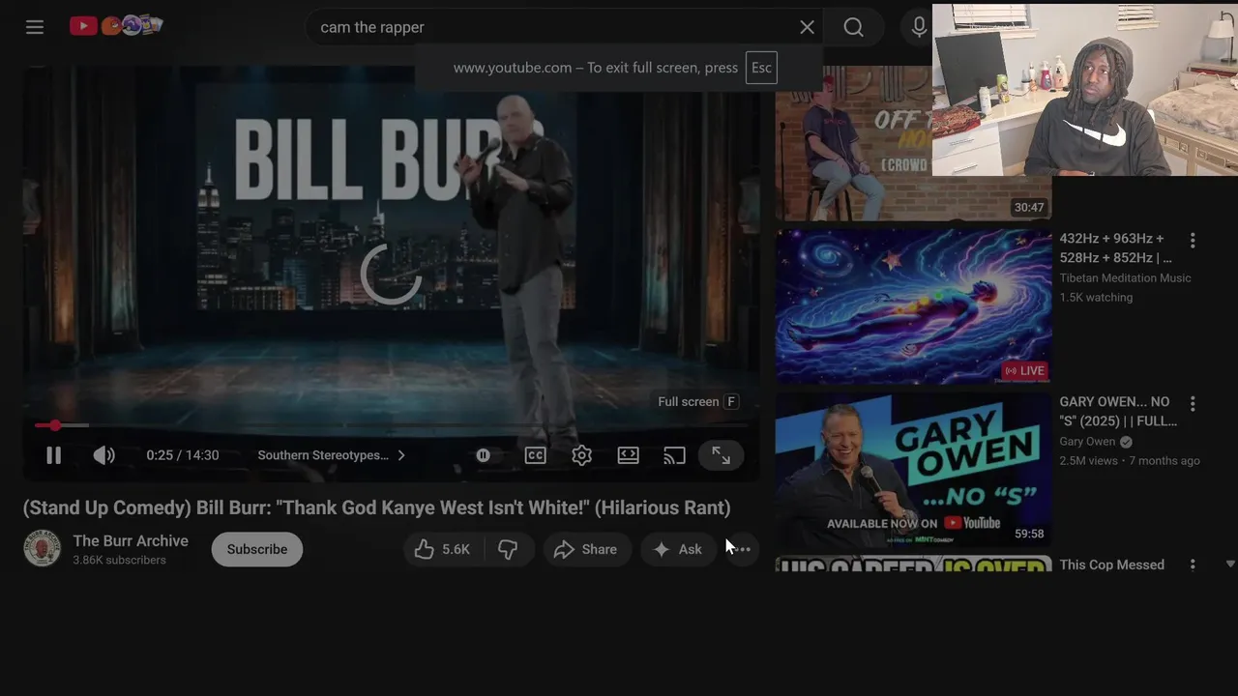Open options for the Gary Owen video
Screen dimensions: 1238x696
[1193, 403]
